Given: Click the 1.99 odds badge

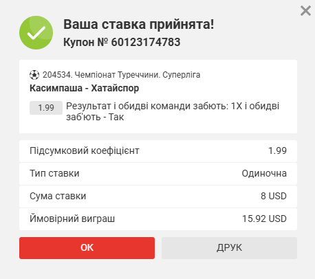Looking at the screenshot, I should point(46,108).
